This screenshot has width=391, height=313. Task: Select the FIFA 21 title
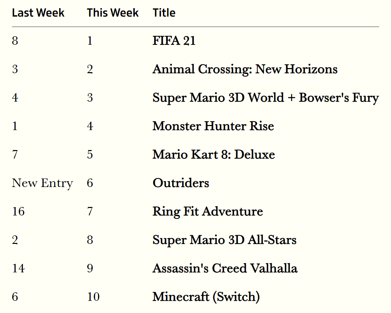(174, 41)
